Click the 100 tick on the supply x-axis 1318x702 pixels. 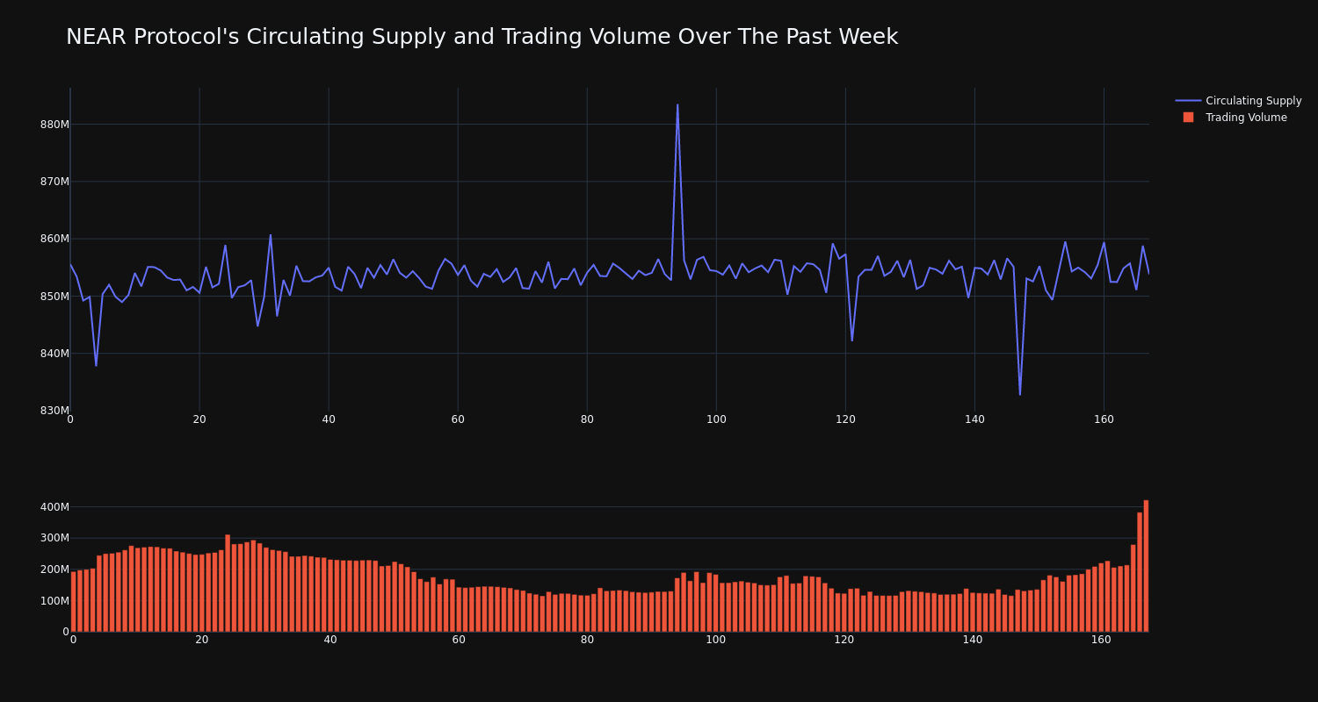coord(716,419)
